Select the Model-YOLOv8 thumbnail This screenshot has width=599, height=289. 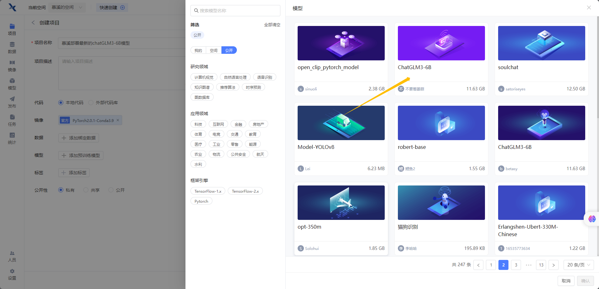pyautogui.click(x=341, y=123)
